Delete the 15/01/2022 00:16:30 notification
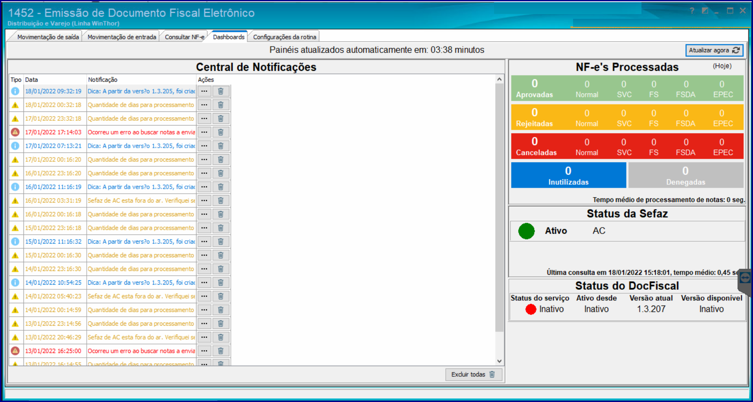The height and width of the screenshot is (402, 753). [221, 255]
